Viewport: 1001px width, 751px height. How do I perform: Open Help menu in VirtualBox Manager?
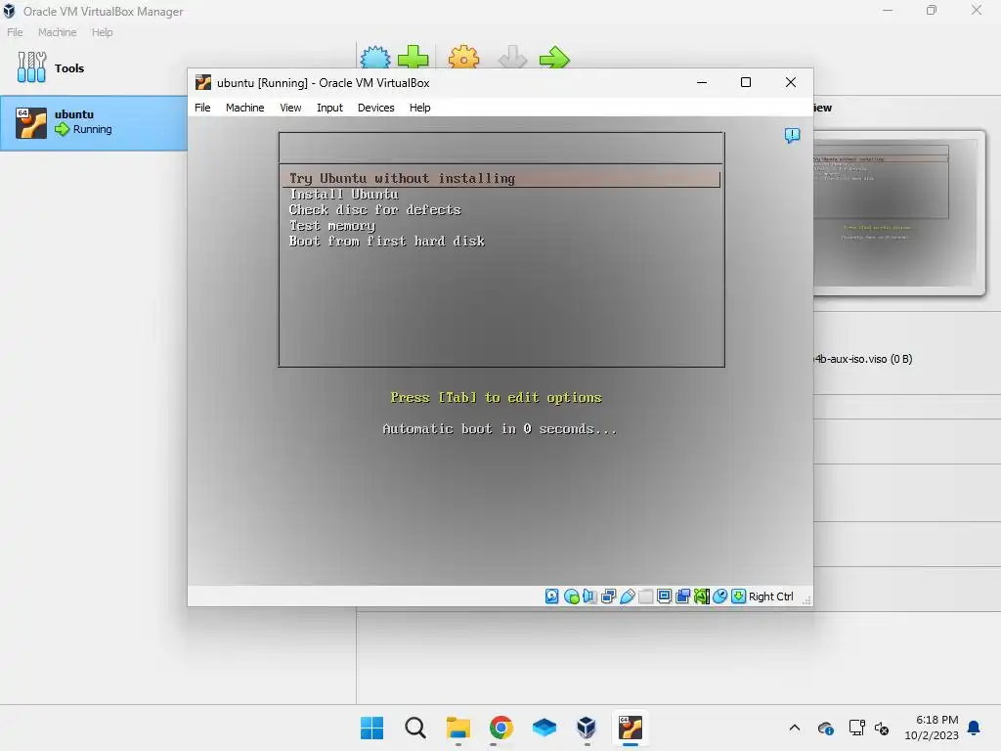tap(102, 32)
